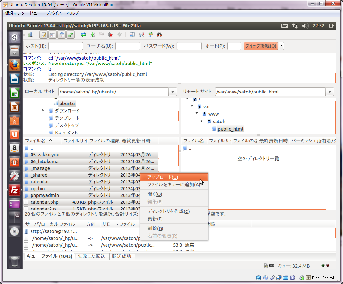Click the encryption lock icon in status bar
The image size is (343, 284).
pos(266,266)
